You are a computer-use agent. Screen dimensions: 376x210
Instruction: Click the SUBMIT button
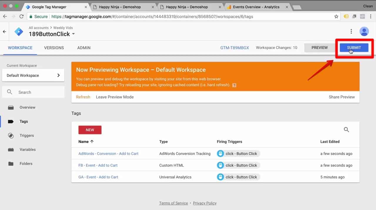[353, 47]
